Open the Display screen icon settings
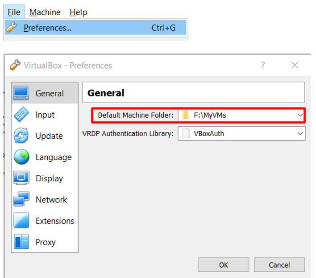The image size is (316, 278). (21, 178)
